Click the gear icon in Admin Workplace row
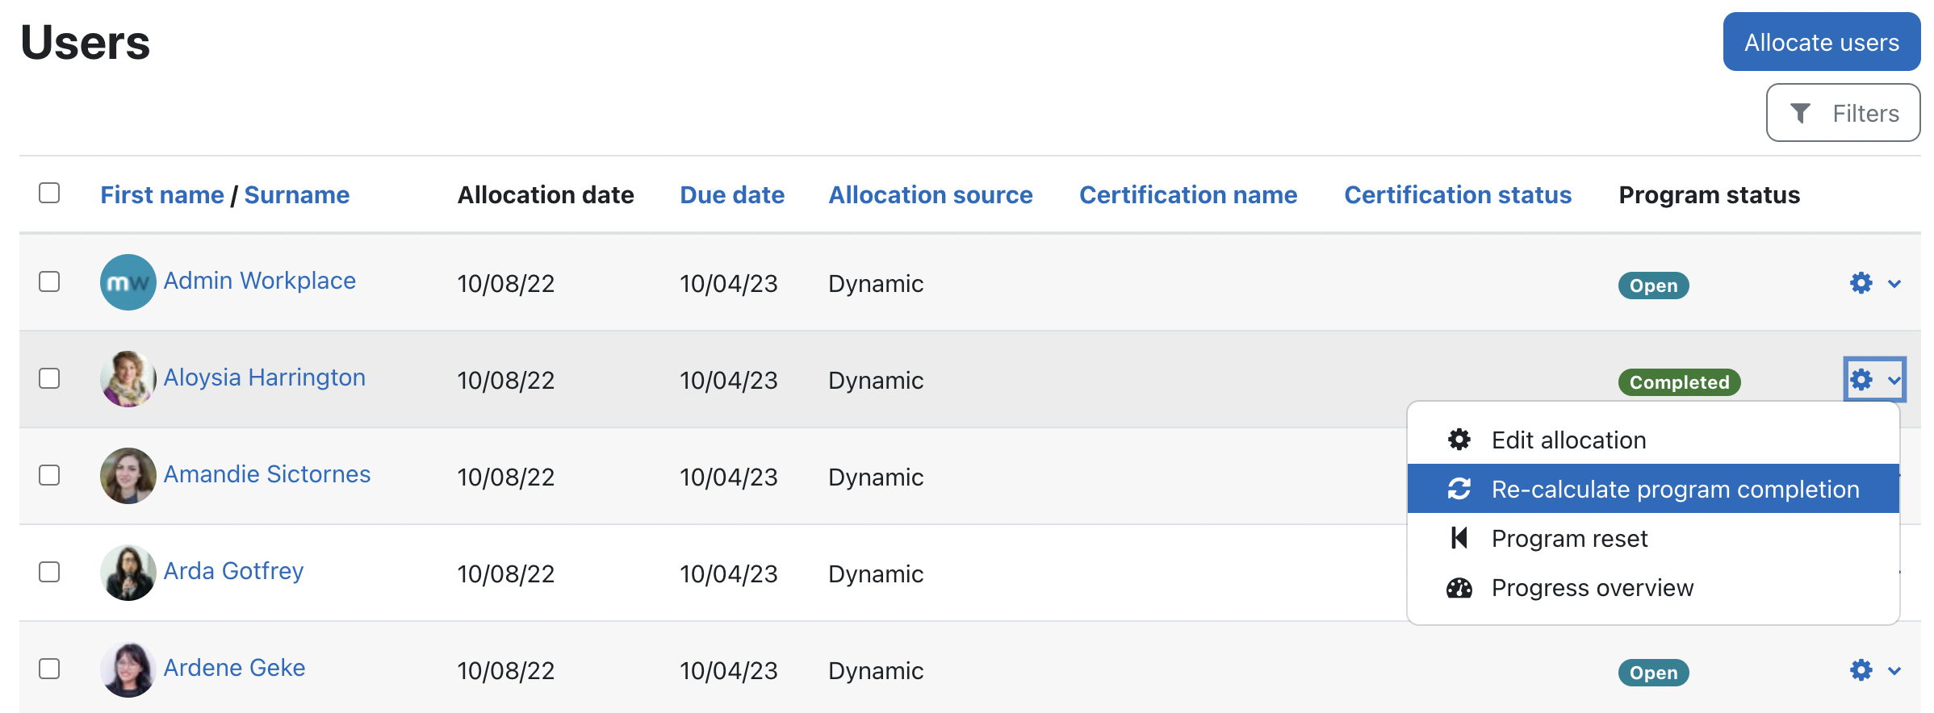Viewport: 1934px width, 713px height. click(x=1861, y=283)
